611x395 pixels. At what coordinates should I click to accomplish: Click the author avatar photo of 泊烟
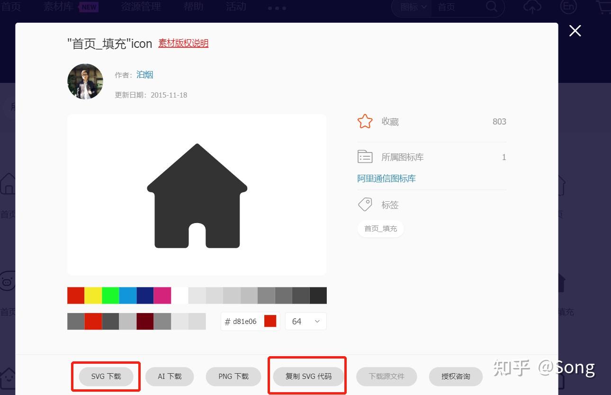(85, 81)
